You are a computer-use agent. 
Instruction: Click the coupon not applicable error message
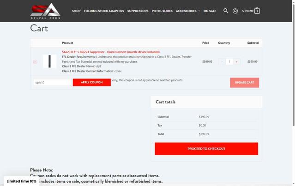[x=147, y=80]
